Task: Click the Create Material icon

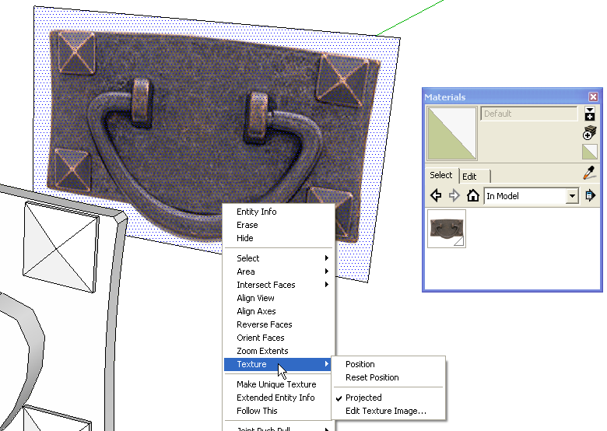Action: (x=589, y=134)
